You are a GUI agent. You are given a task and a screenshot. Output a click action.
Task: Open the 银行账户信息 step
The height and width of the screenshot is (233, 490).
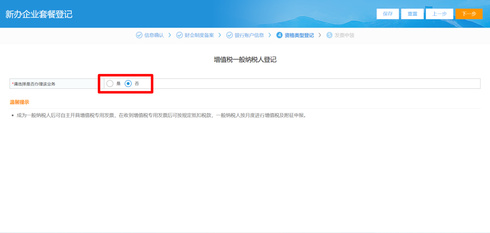(x=250, y=35)
